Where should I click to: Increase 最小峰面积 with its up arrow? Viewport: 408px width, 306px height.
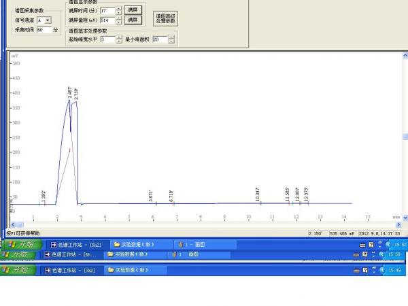[171, 37]
